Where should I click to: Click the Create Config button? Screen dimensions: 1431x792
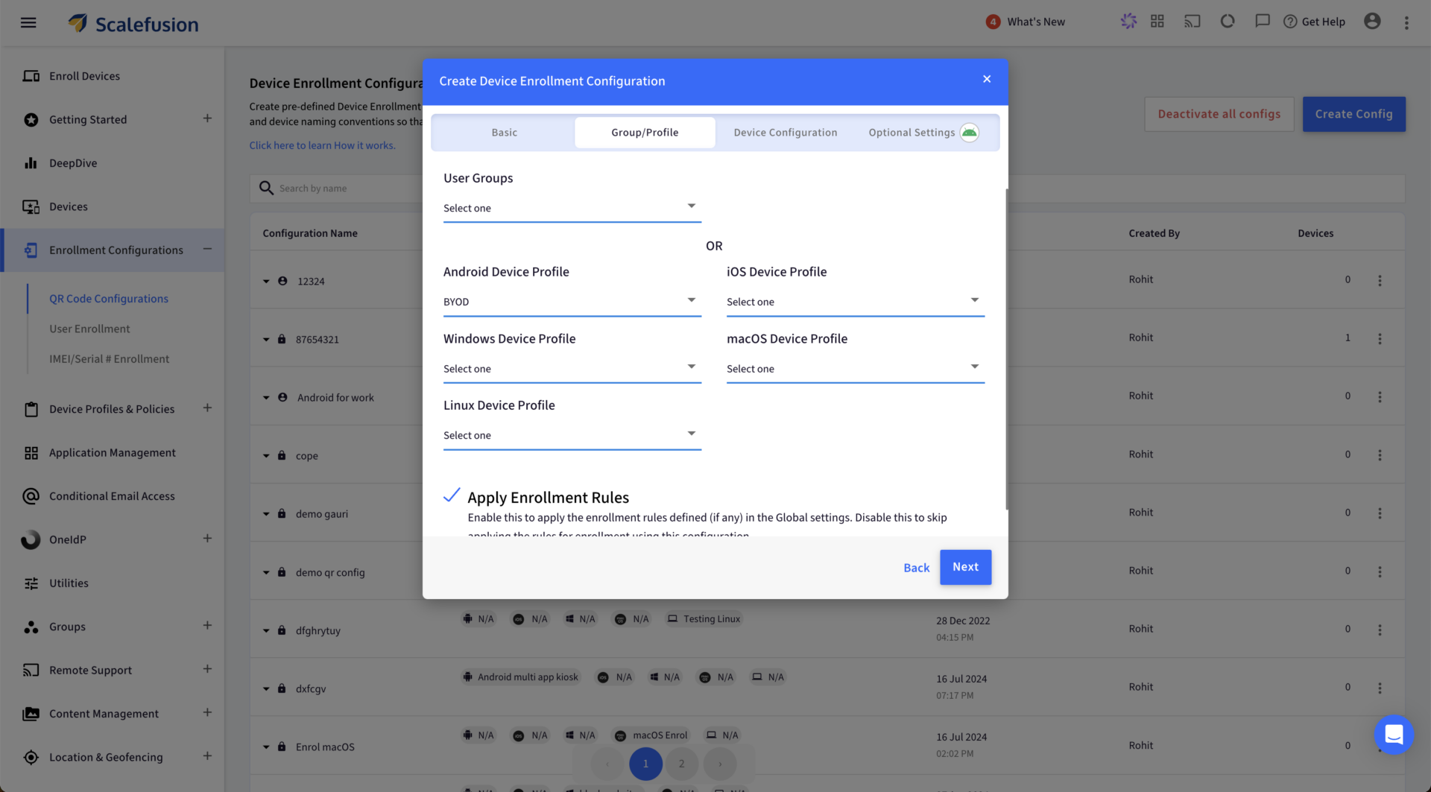[1353, 114]
